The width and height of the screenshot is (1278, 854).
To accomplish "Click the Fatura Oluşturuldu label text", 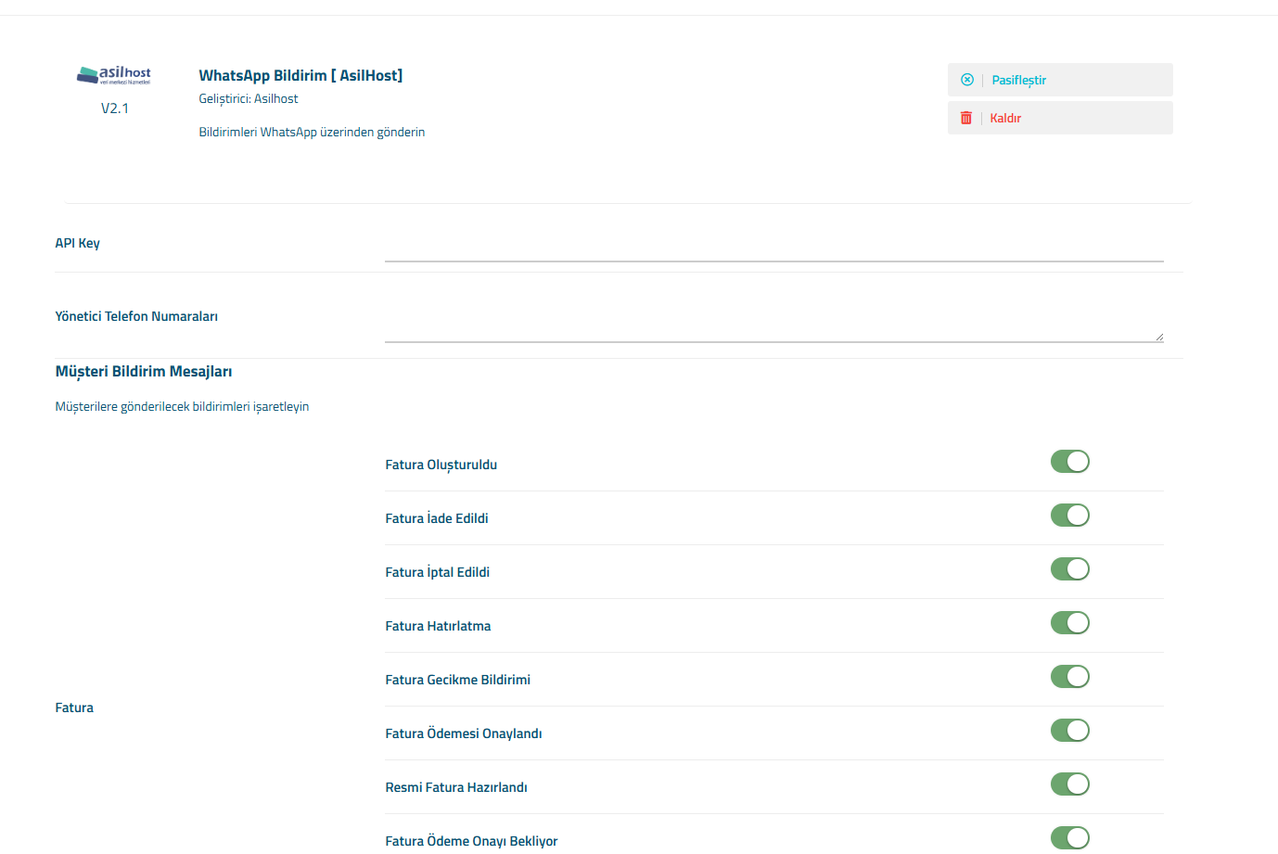I will tap(441, 465).
